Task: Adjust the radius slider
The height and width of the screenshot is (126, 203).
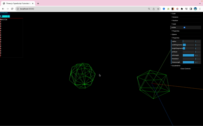Action: tap(188, 41)
